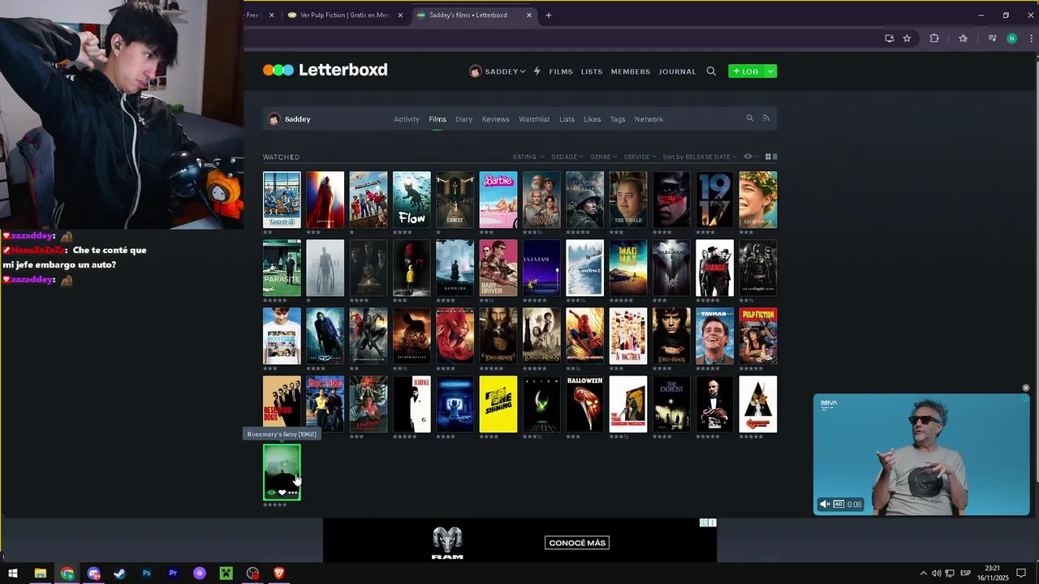Switch to the Network tab
Screen dimensions: 1039x584
(649, 119)
